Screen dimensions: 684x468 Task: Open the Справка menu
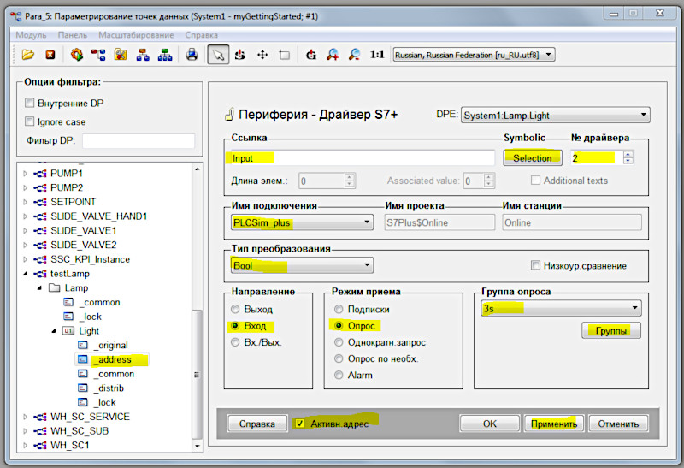(x=201, y=35)
